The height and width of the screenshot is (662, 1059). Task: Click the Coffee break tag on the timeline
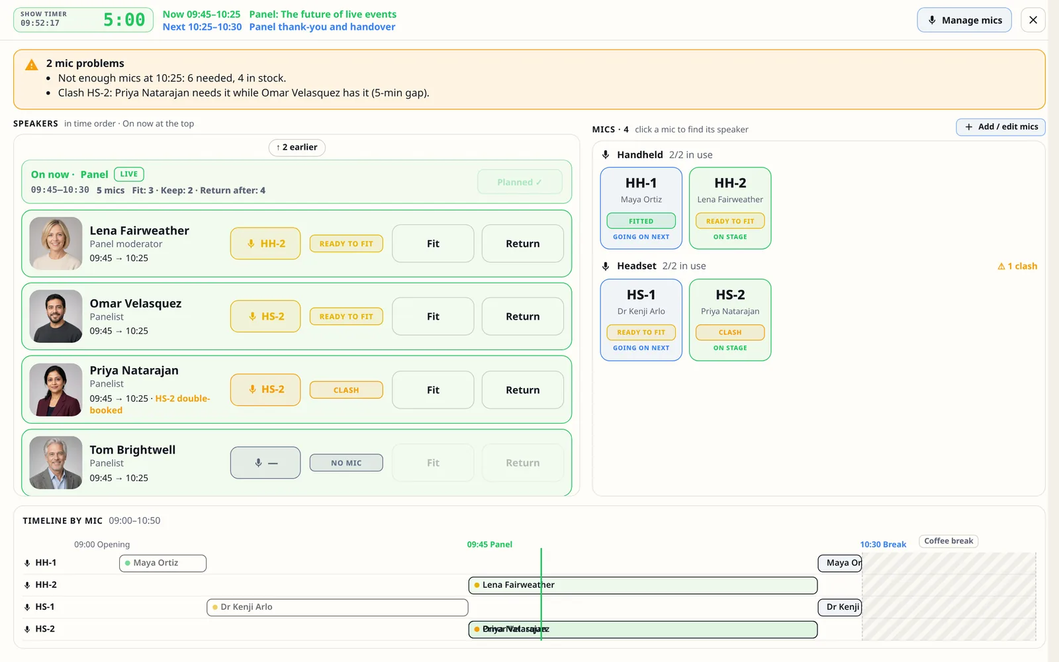[948, 541]
